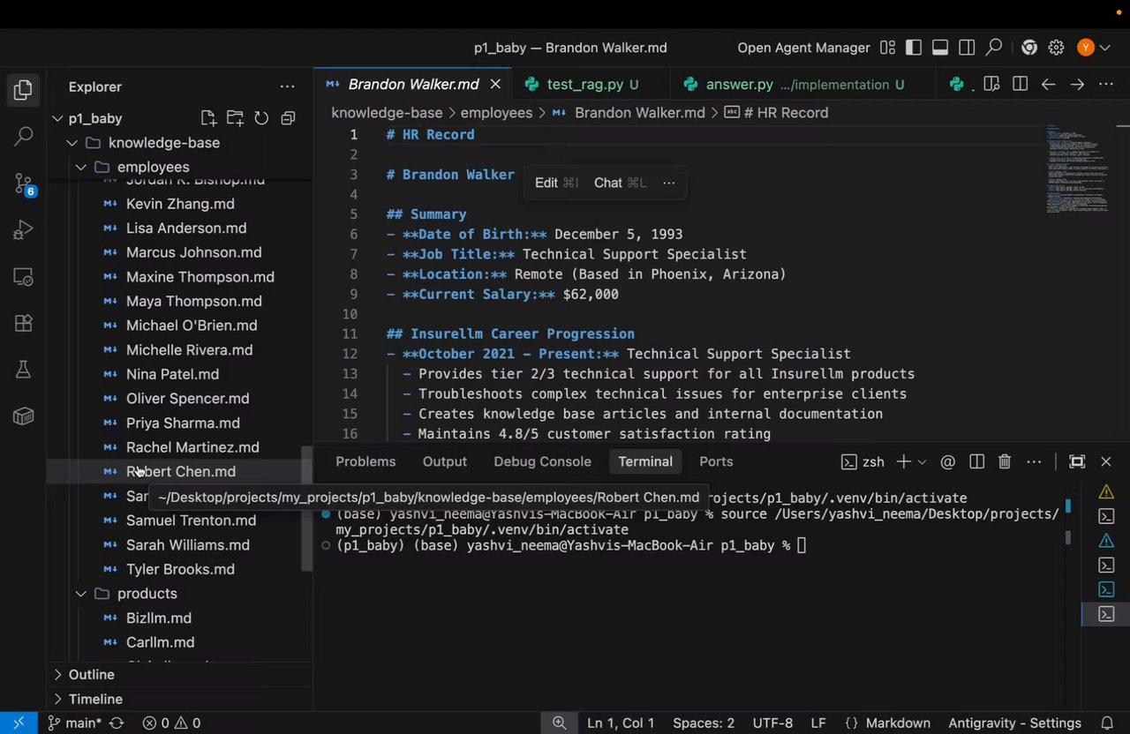This screenshot has height=734, width=1130.
Task: Navigate forward with the right arrow
Action: click(x=1077, y=85)
